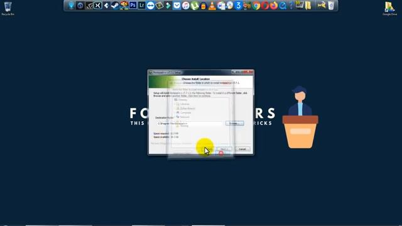Viewport: 402px width, 226px height.
Task: Click the Browse button for the destination folder
Action: tap(234, 123)
